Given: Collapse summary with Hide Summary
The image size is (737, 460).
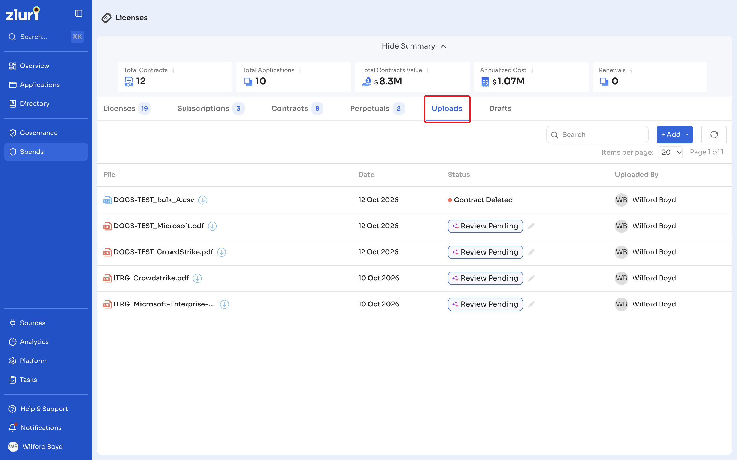Looking at the screenshot, I should tap(414, 46).
